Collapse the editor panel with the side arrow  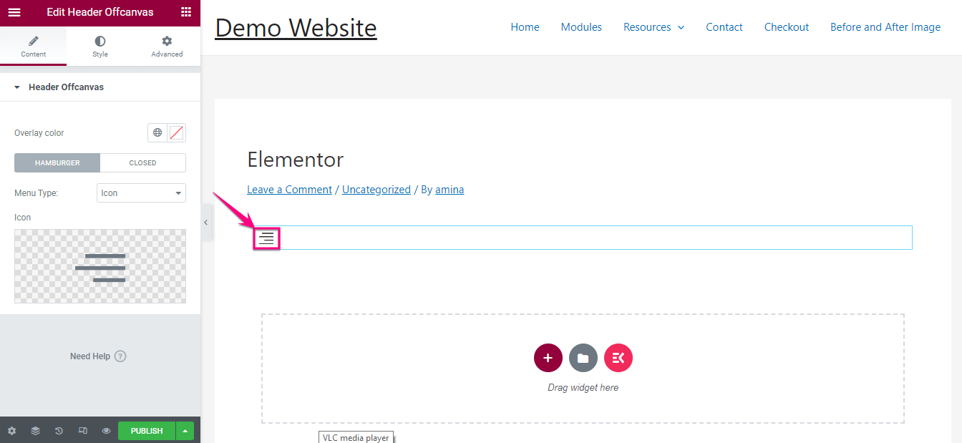(205, 223)
